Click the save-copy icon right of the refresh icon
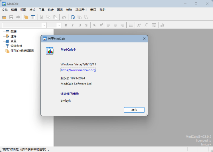Viewport: 213px width, 152px height. click(80, 17)
